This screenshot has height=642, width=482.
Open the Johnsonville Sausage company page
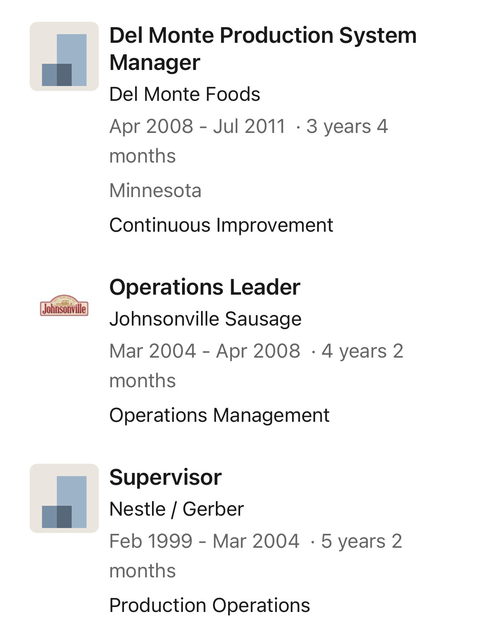(205, 319)
